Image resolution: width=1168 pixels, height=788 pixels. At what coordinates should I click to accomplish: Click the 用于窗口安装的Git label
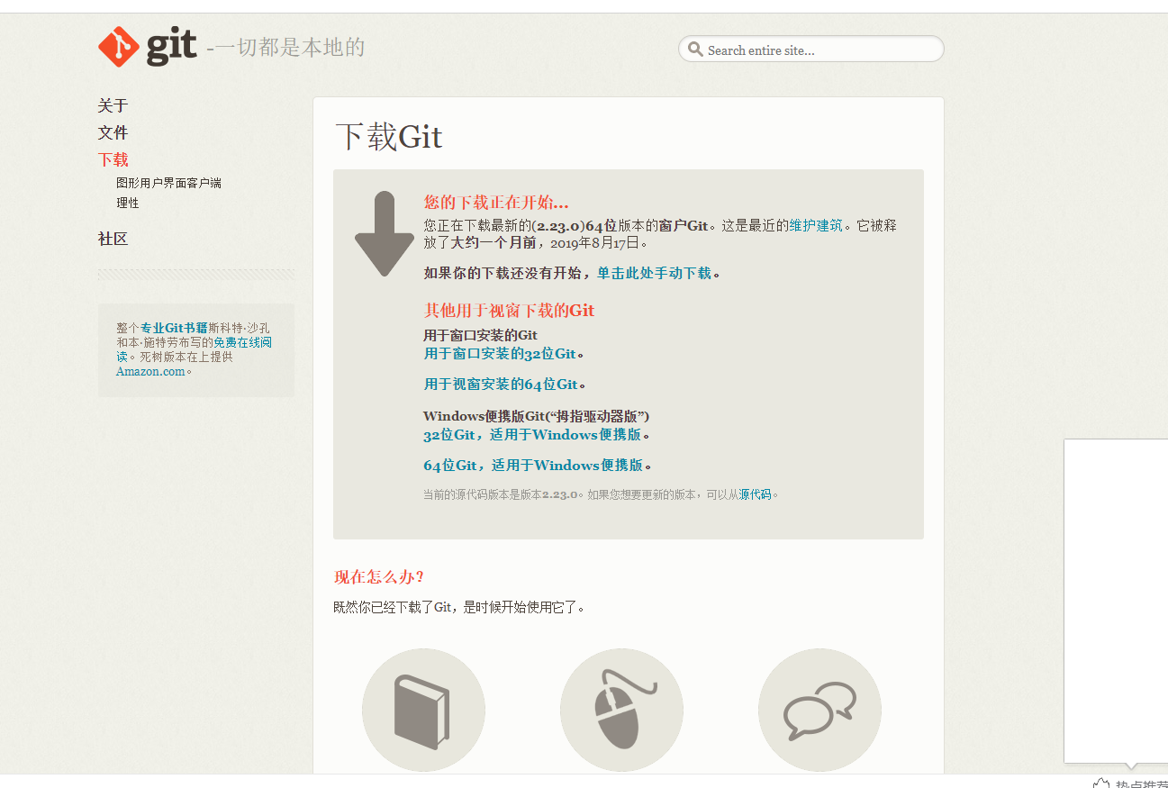coord(481,336)
